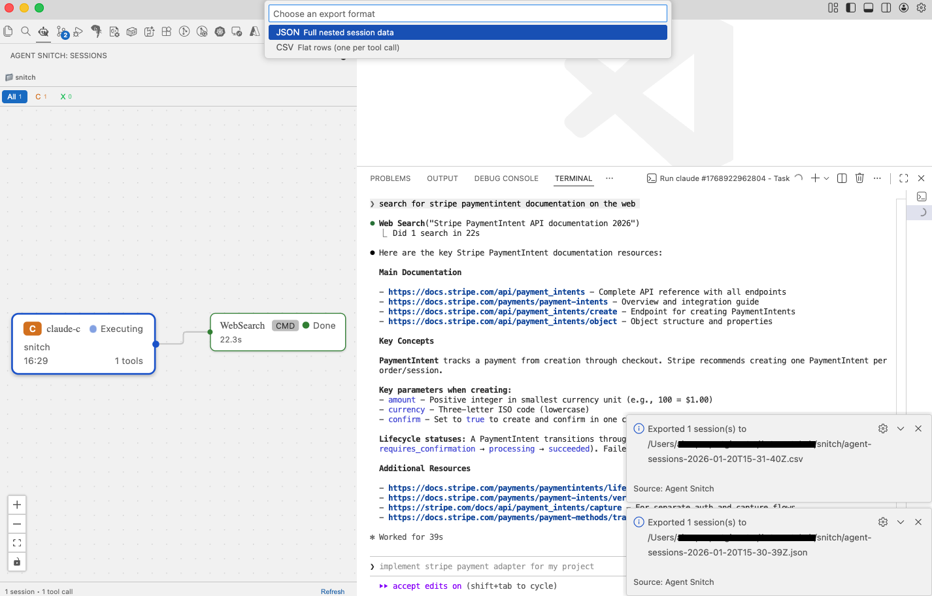Viewport: 932px width, 596px height.
Task: Open the Accounts icon in title bar
Action: [904, 8]
